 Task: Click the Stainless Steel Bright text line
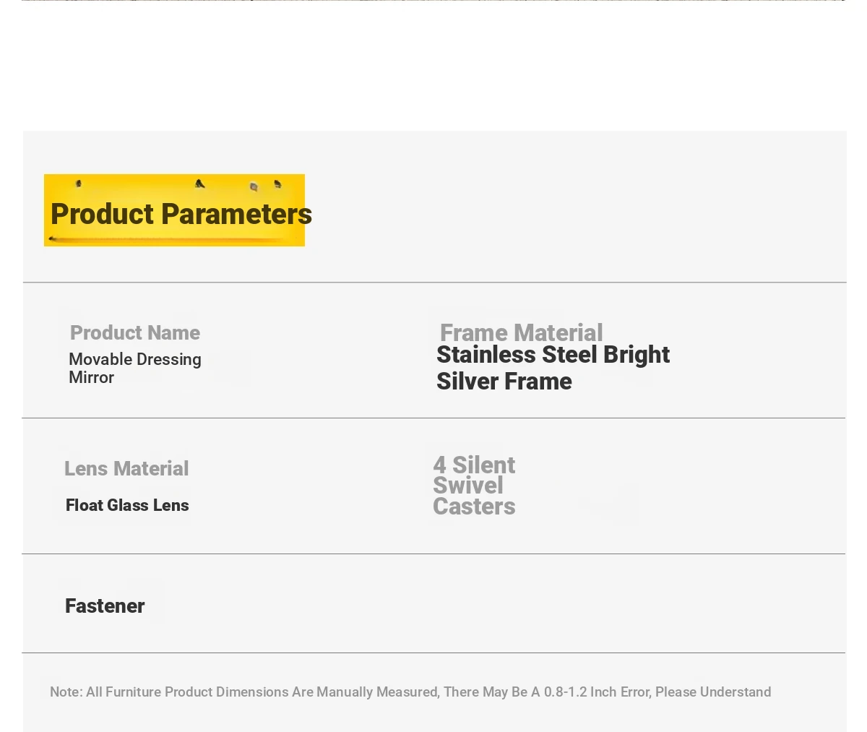click(553, 355)
